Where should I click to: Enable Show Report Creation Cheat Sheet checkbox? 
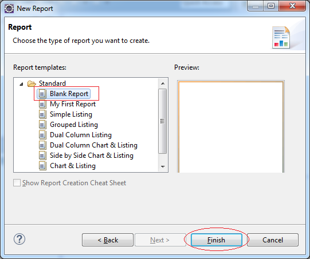[x=17, y=182]
